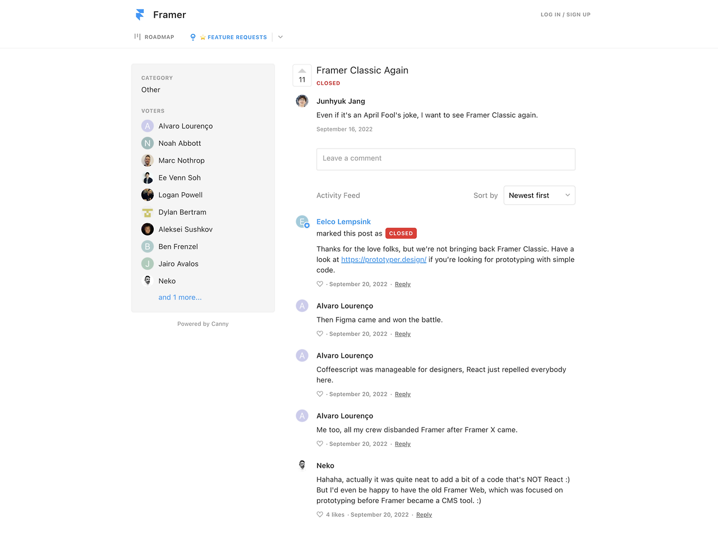Click the 'September 16, 2022' post date
Image resolution: width=718 pixels, height=539 pixels.
(344, 129)
